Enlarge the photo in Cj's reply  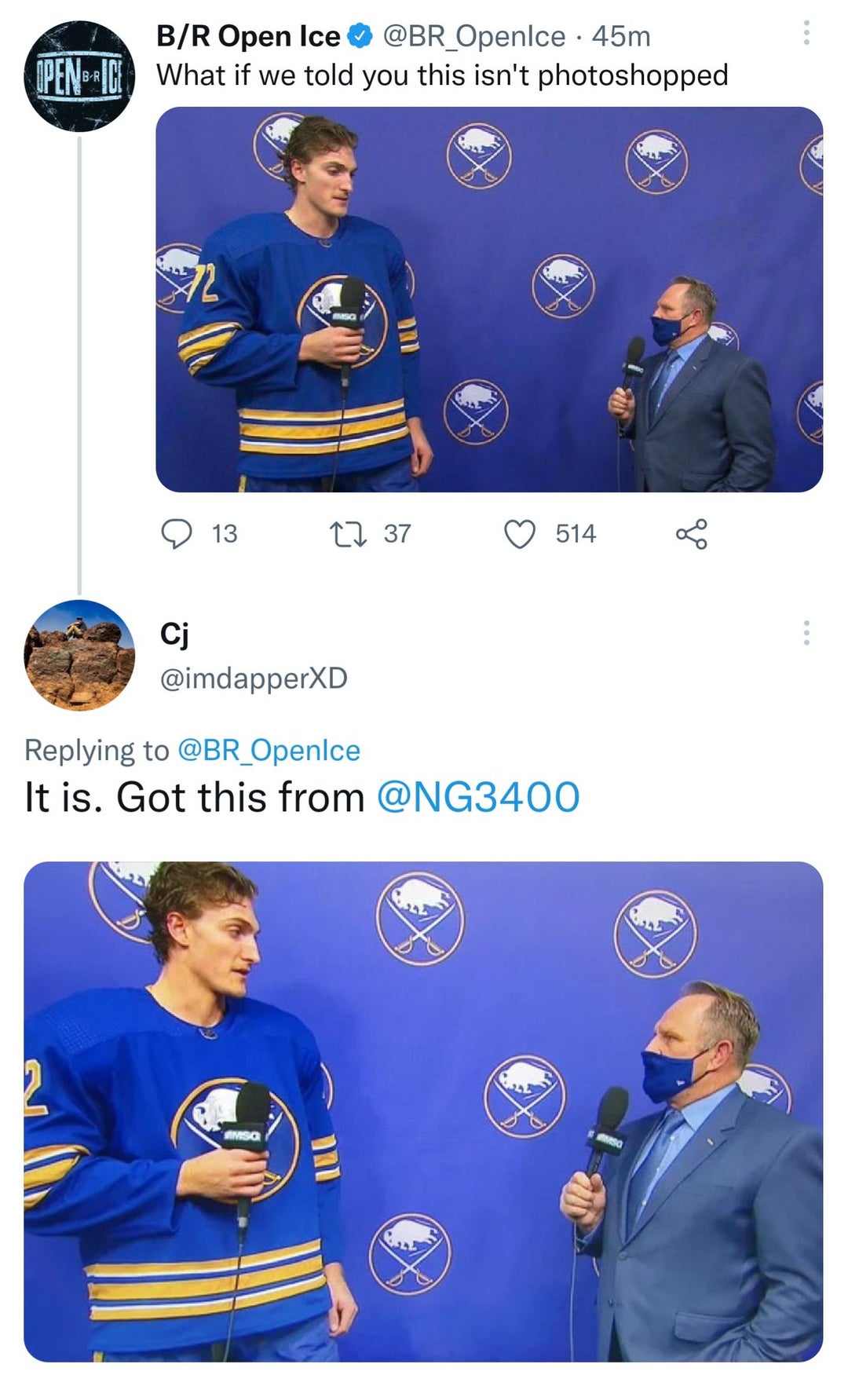pos(423,1110)
